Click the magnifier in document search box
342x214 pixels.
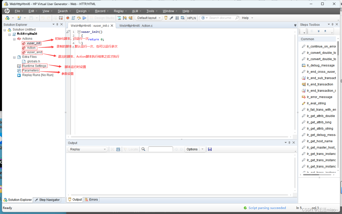coord(237,18)
